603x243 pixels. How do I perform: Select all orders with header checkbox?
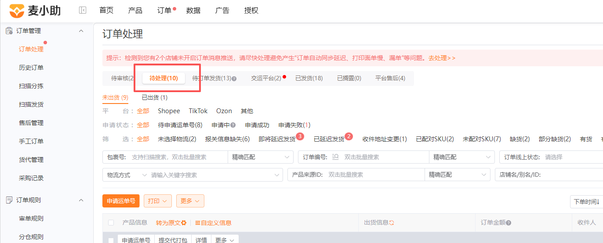[111, 223]
